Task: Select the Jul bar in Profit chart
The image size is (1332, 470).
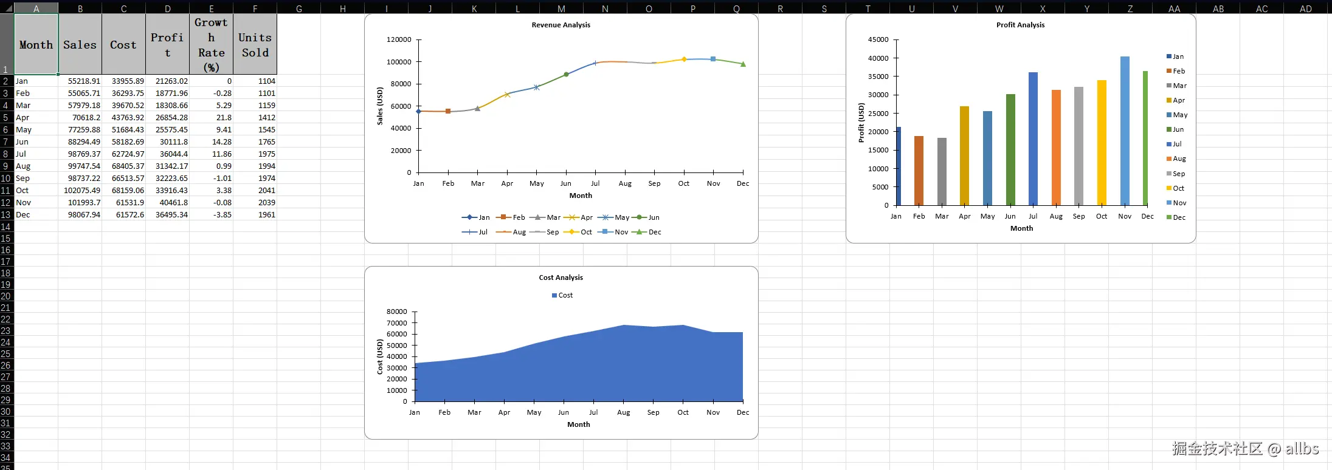Action: point(1033,139)
